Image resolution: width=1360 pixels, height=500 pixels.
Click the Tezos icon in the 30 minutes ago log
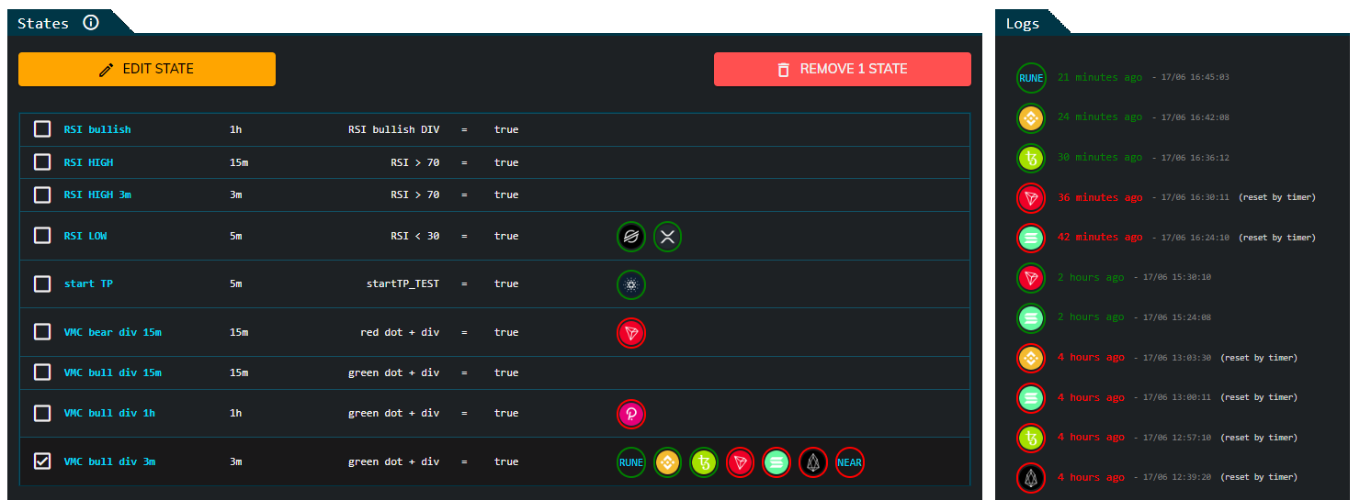1031,158
